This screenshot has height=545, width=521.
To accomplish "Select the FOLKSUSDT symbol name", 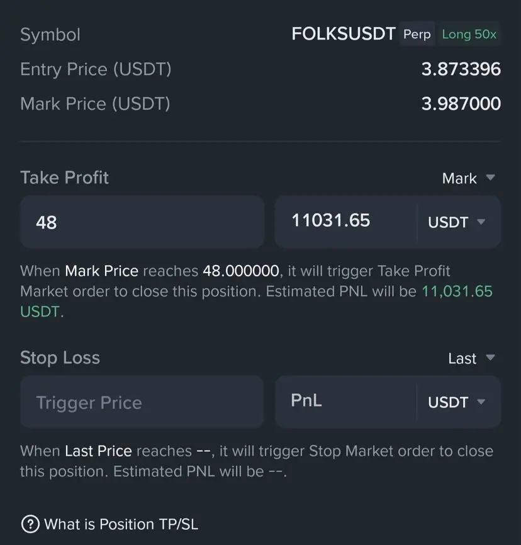I will point(343,34).
